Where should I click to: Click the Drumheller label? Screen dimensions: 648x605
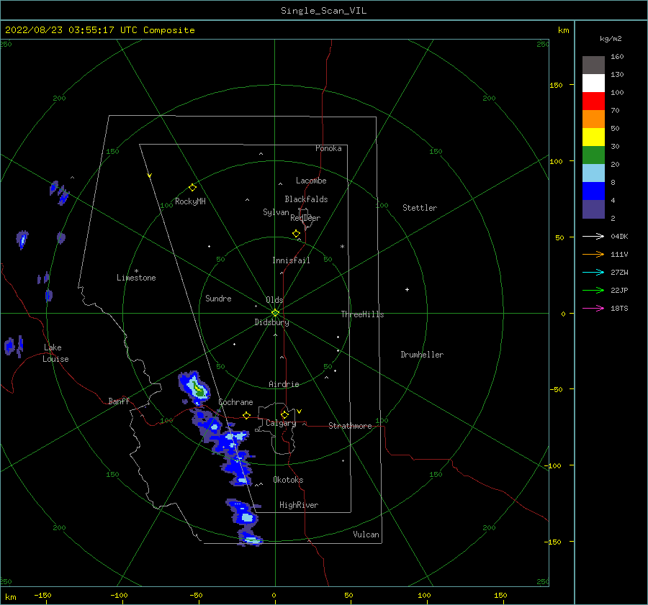click(422, 355)
